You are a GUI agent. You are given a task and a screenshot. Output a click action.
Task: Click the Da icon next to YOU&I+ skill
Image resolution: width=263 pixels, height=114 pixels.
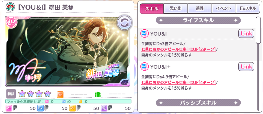coord(144,67)
